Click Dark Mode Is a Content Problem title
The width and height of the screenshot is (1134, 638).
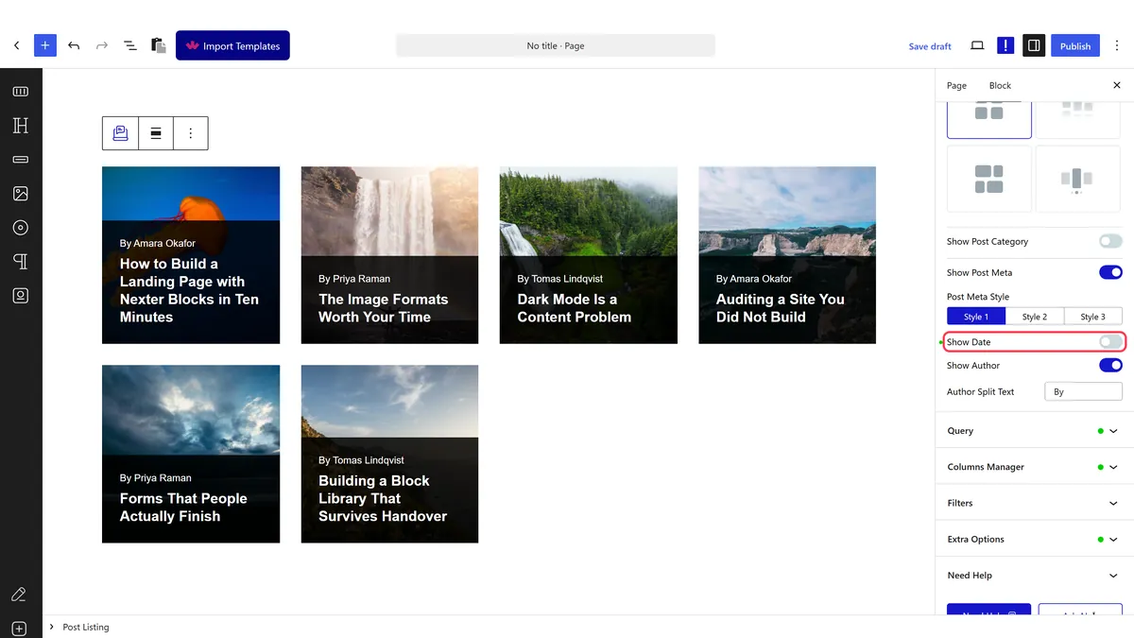(x=574, y=308)
